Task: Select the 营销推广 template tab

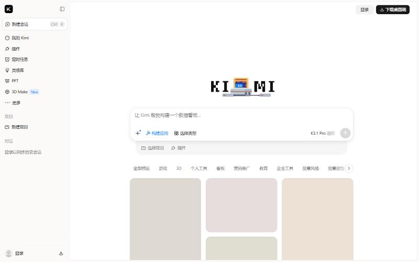Action: click(242, 168)
